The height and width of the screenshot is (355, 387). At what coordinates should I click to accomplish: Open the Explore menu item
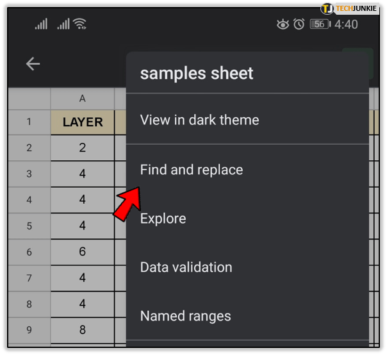[163, 219]
